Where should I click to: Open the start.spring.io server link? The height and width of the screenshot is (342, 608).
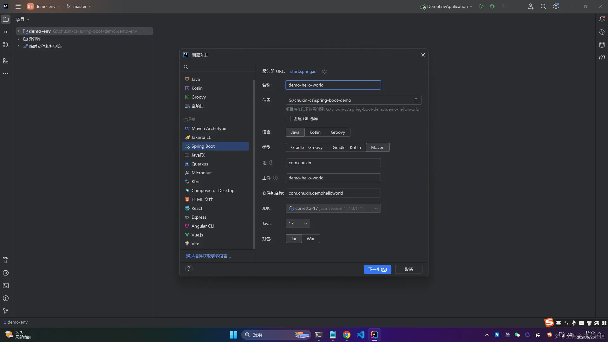click(x=303, y=71)
